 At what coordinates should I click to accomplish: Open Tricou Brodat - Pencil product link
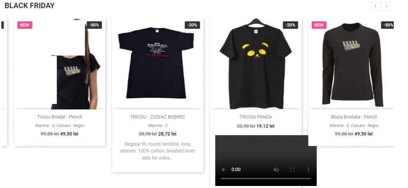click(60, 117)
